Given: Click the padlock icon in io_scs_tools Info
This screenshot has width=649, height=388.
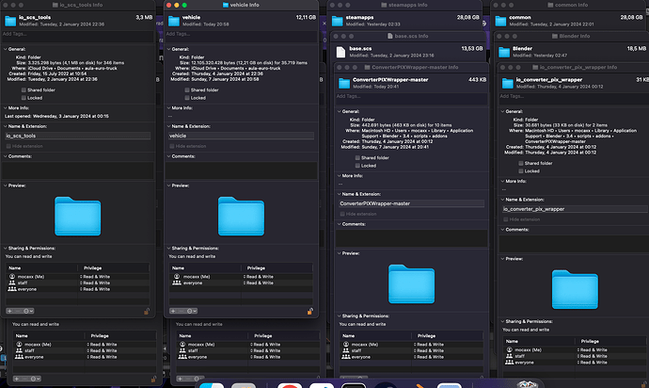Looking at the screenshot, I should tap(147, 311).
